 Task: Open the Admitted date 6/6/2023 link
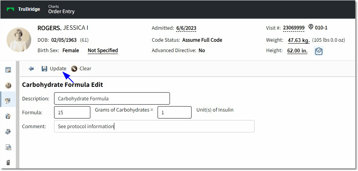point(186,28)
